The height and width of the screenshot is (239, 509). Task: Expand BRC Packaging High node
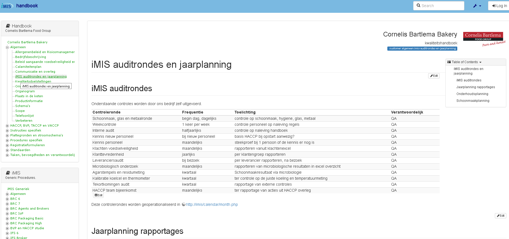(x=7, y=223)
